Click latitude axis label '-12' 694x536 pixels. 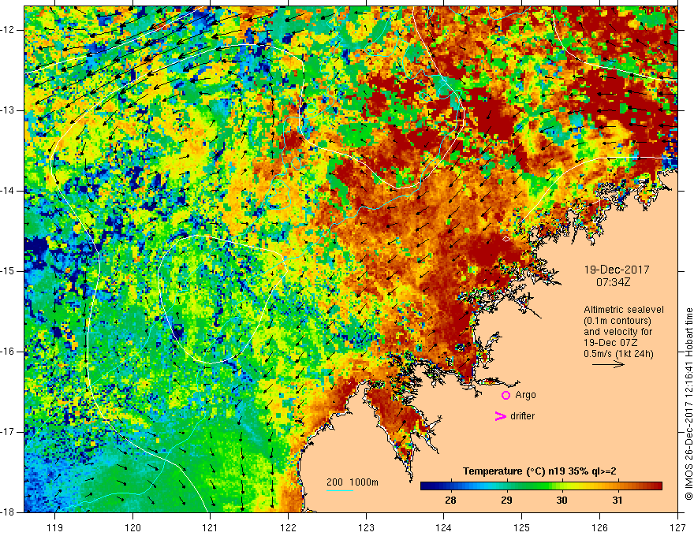8,30
